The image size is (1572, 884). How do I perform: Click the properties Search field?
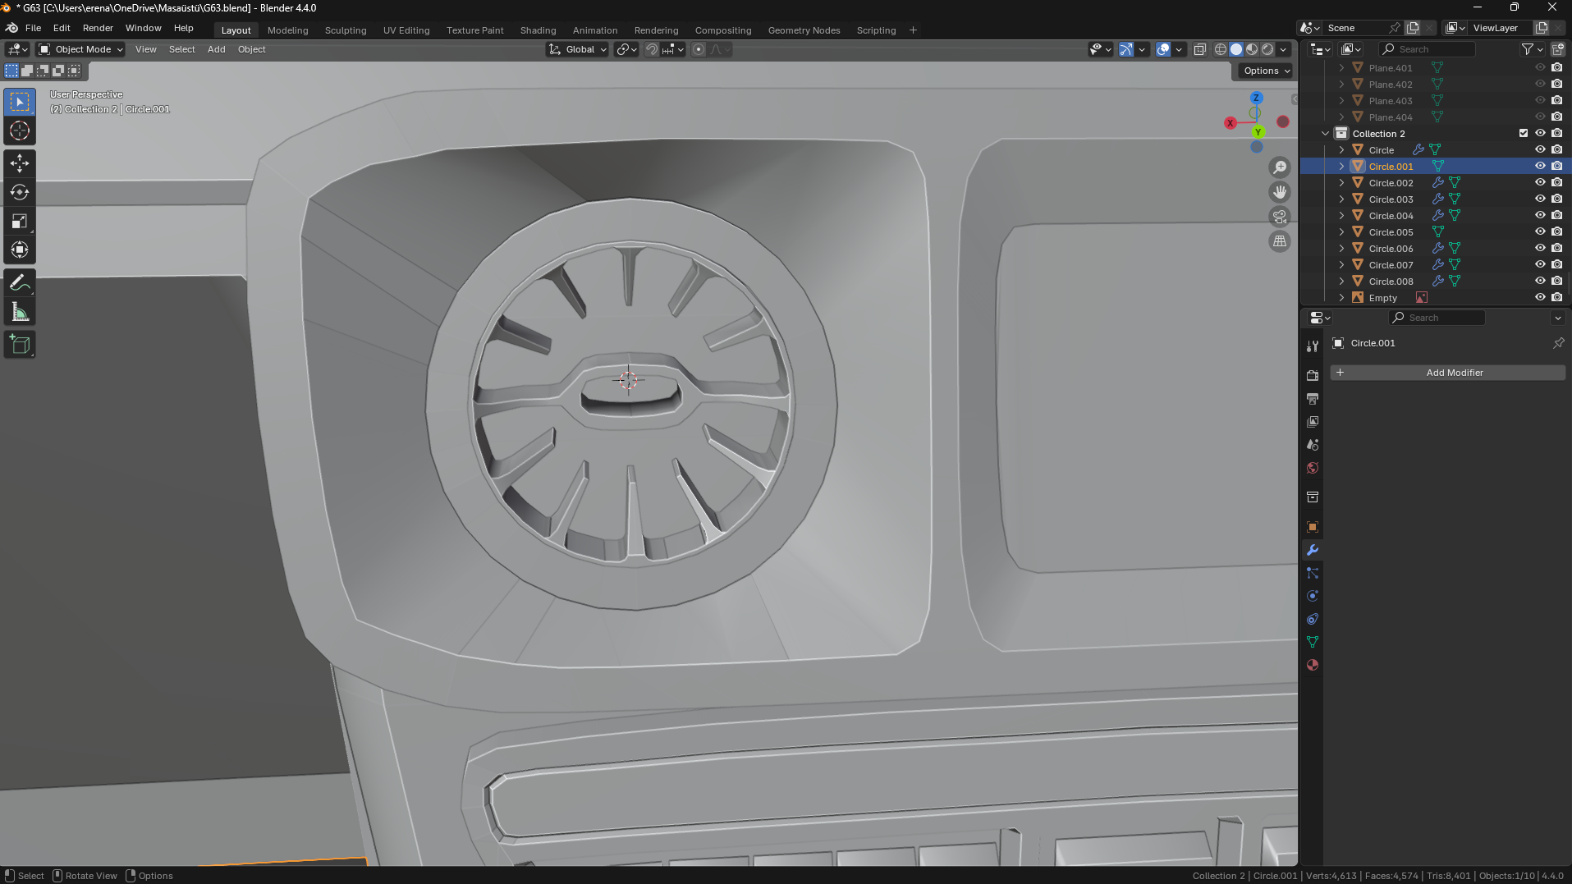point(1437,318)
